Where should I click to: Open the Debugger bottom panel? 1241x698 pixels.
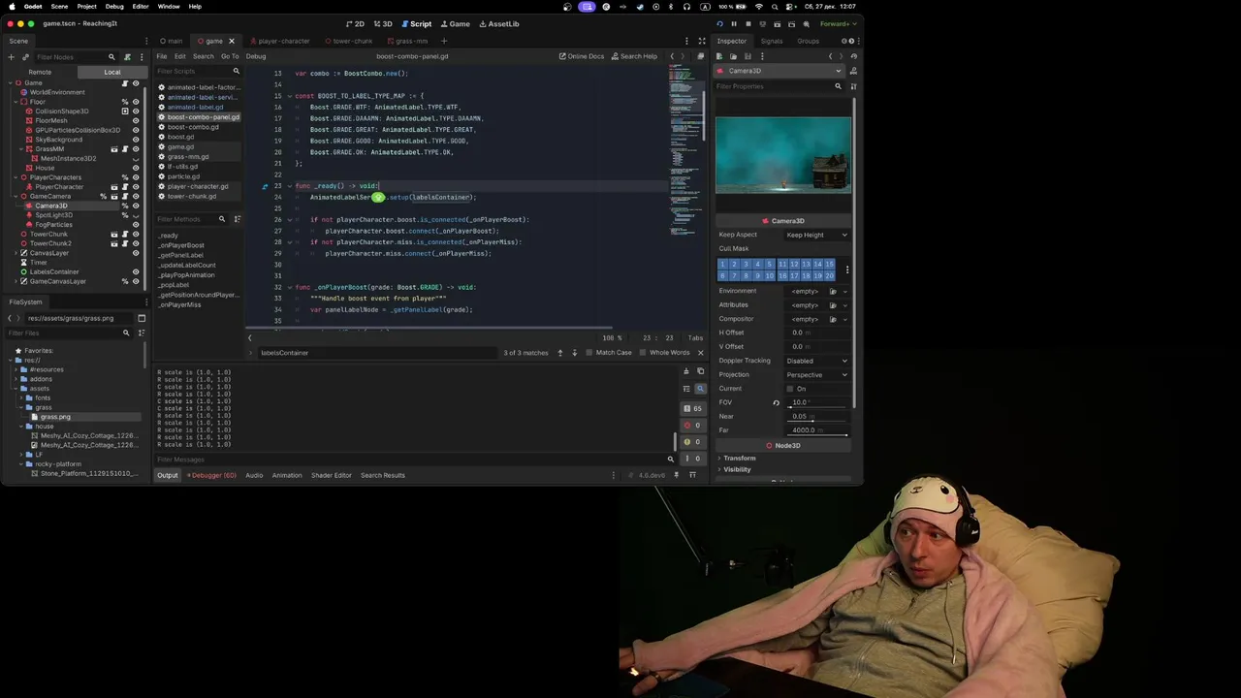[x=209, y=475]
